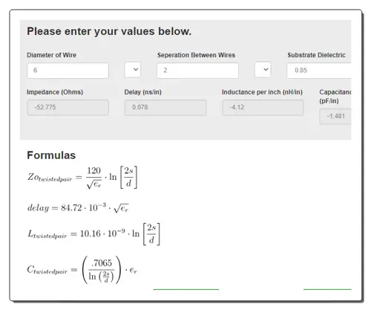Click the Delay (ns/in) result field

tap(165, 108)
